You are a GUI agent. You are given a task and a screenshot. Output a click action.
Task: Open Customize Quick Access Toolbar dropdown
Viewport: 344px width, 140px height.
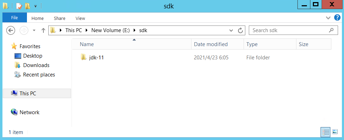tap(35, 6)
